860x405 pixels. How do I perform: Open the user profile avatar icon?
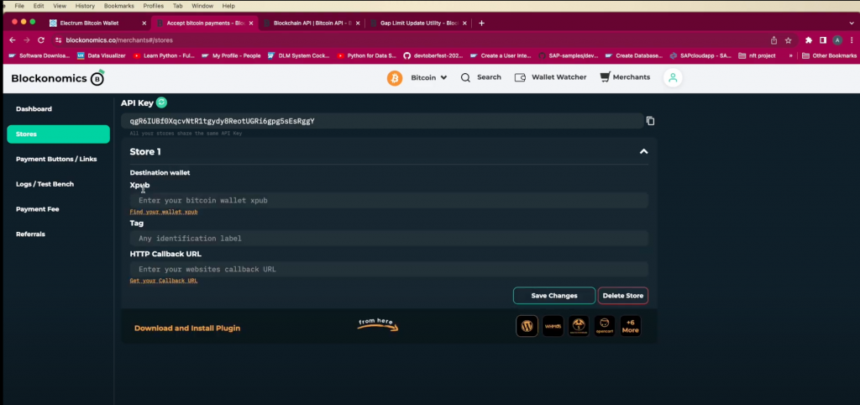point(673,78)
